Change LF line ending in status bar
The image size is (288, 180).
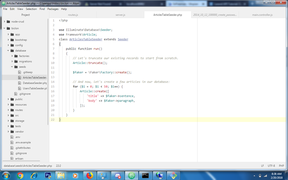point(262,166)
